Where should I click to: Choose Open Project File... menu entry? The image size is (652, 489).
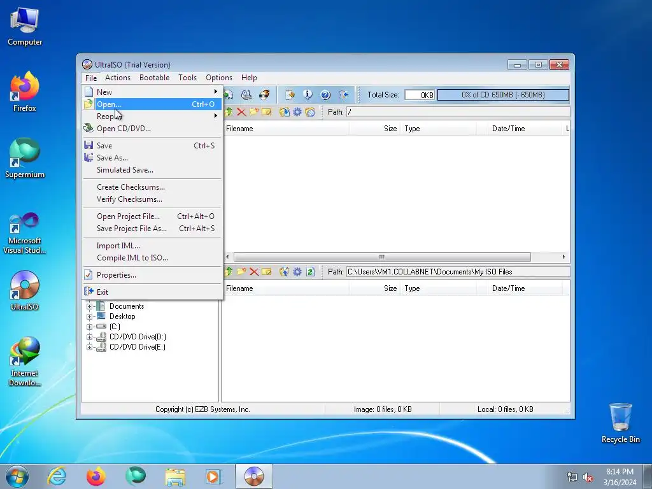tap(152, 216)
